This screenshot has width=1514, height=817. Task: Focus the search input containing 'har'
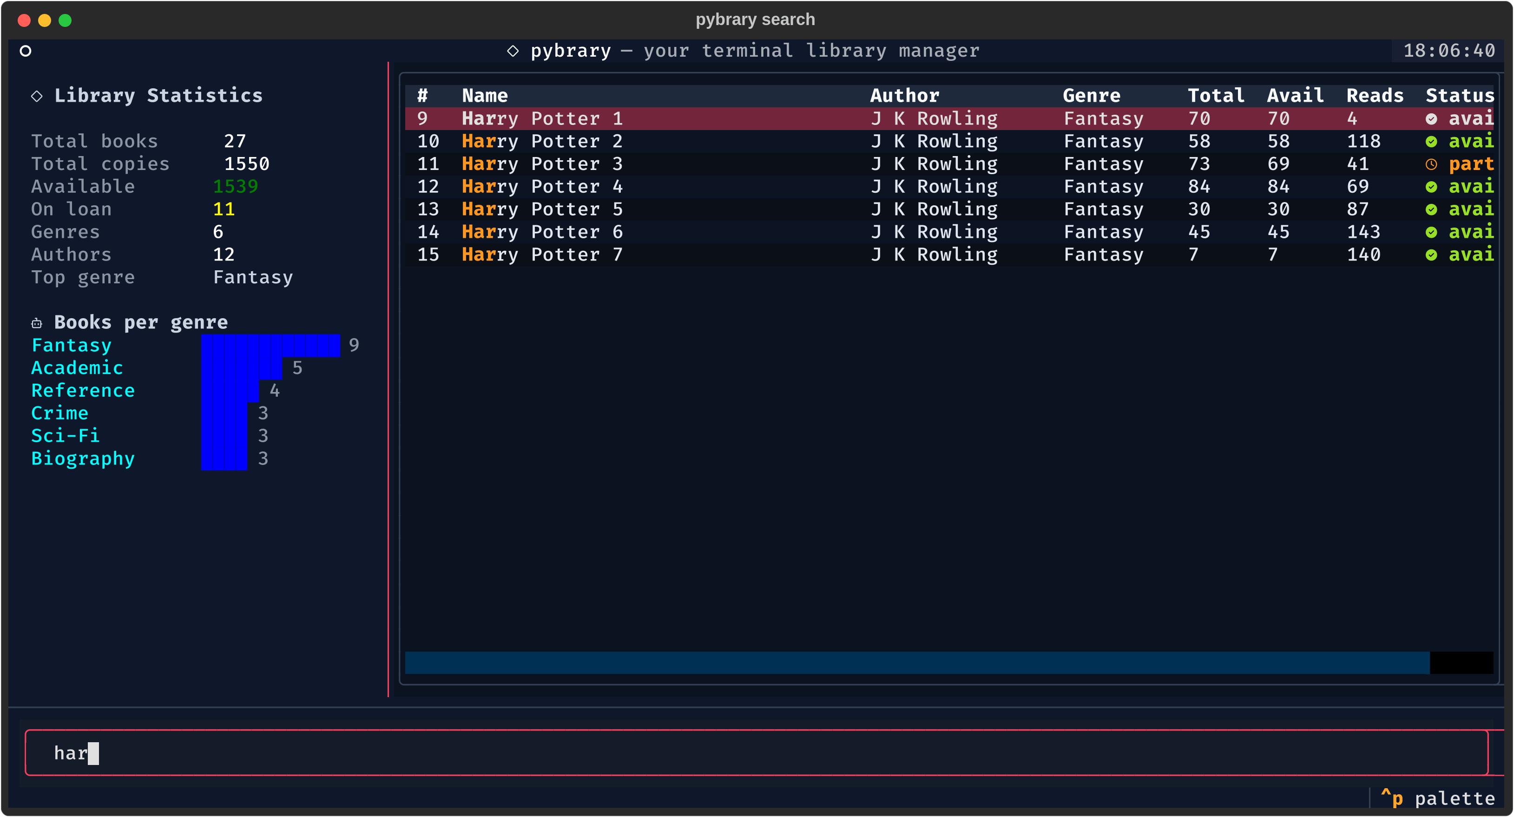(x=757, y=753)
